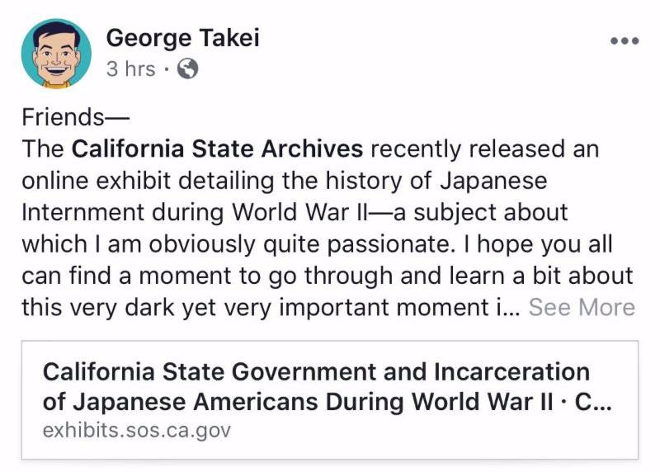Screen dimensions: 660x472
Task: Click the exhibits.sos.ca.gov domain text
Action: coord(136,430)
